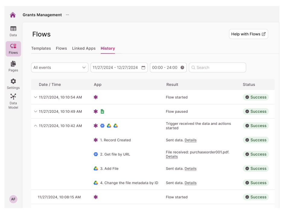Click the Help with Flows button

tap(248, 34)
